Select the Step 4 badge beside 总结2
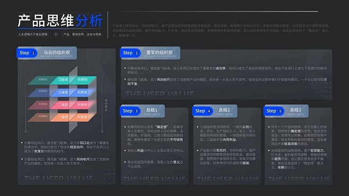Image resolution: width=349 pixels, height=196 pixels. click(203, 111)
